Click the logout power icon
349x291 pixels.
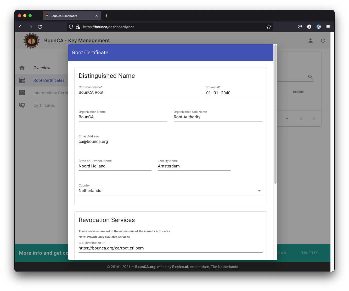[323, 40]
